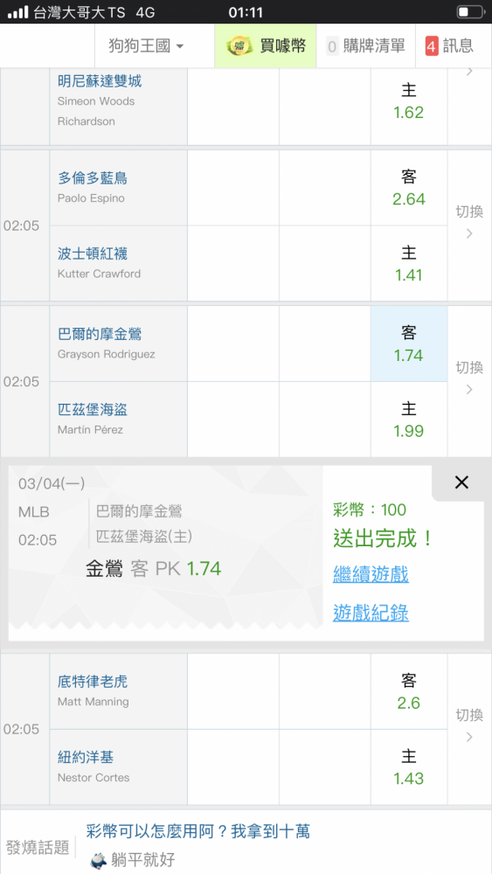
Task: Click the coin icon beside 買噱幣
Action: tap(239, 45)
